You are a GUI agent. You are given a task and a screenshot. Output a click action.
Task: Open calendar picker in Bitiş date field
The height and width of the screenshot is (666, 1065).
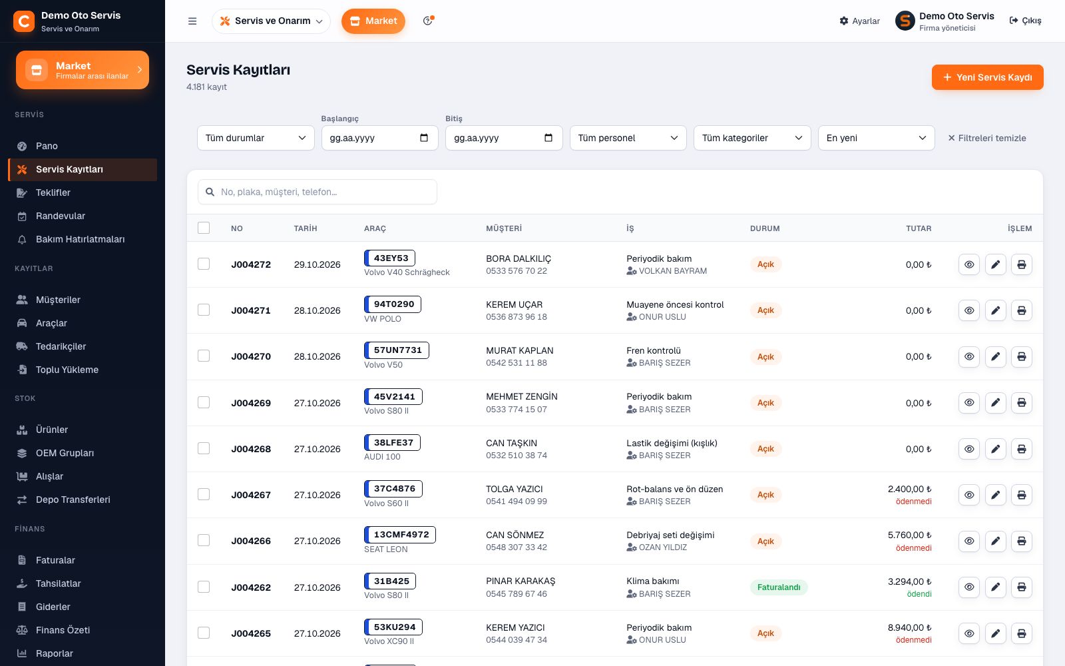[x=548, y=138]
